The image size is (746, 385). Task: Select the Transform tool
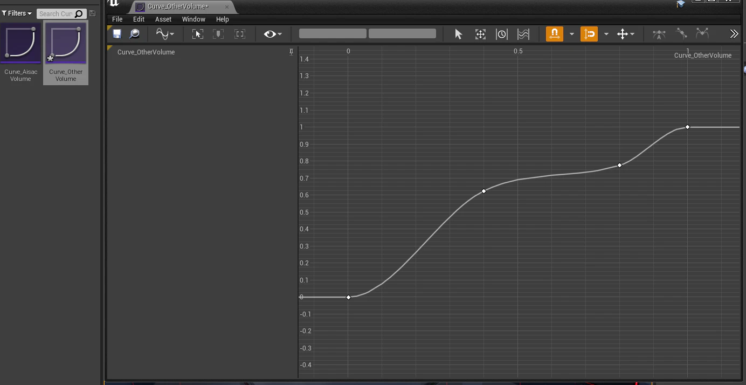pos(480,34)
